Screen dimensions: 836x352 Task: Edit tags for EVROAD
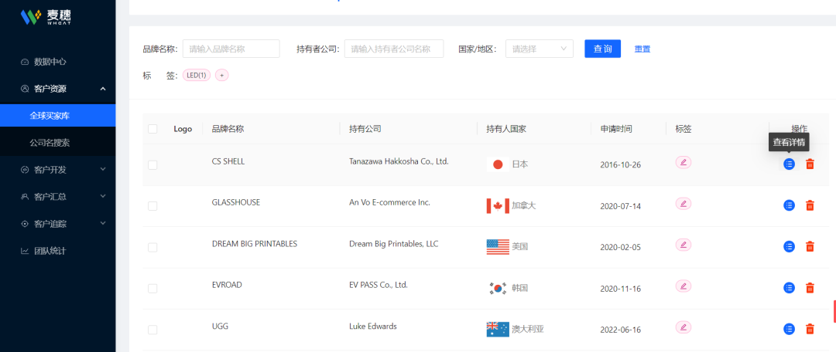[683, 286]
